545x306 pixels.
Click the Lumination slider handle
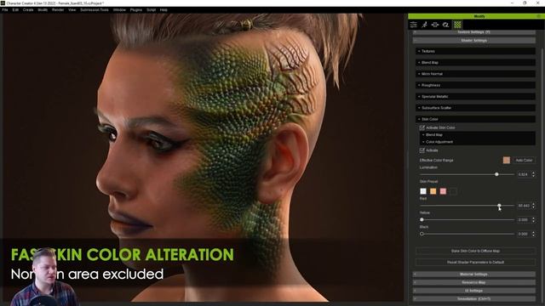tap(496, 174)
